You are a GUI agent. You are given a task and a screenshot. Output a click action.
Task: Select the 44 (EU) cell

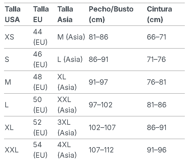40,37
